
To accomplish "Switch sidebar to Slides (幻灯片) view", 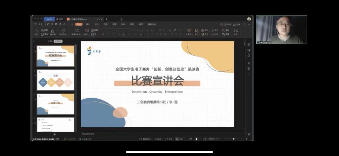I will pyautogui.click(x=58, y=41).
